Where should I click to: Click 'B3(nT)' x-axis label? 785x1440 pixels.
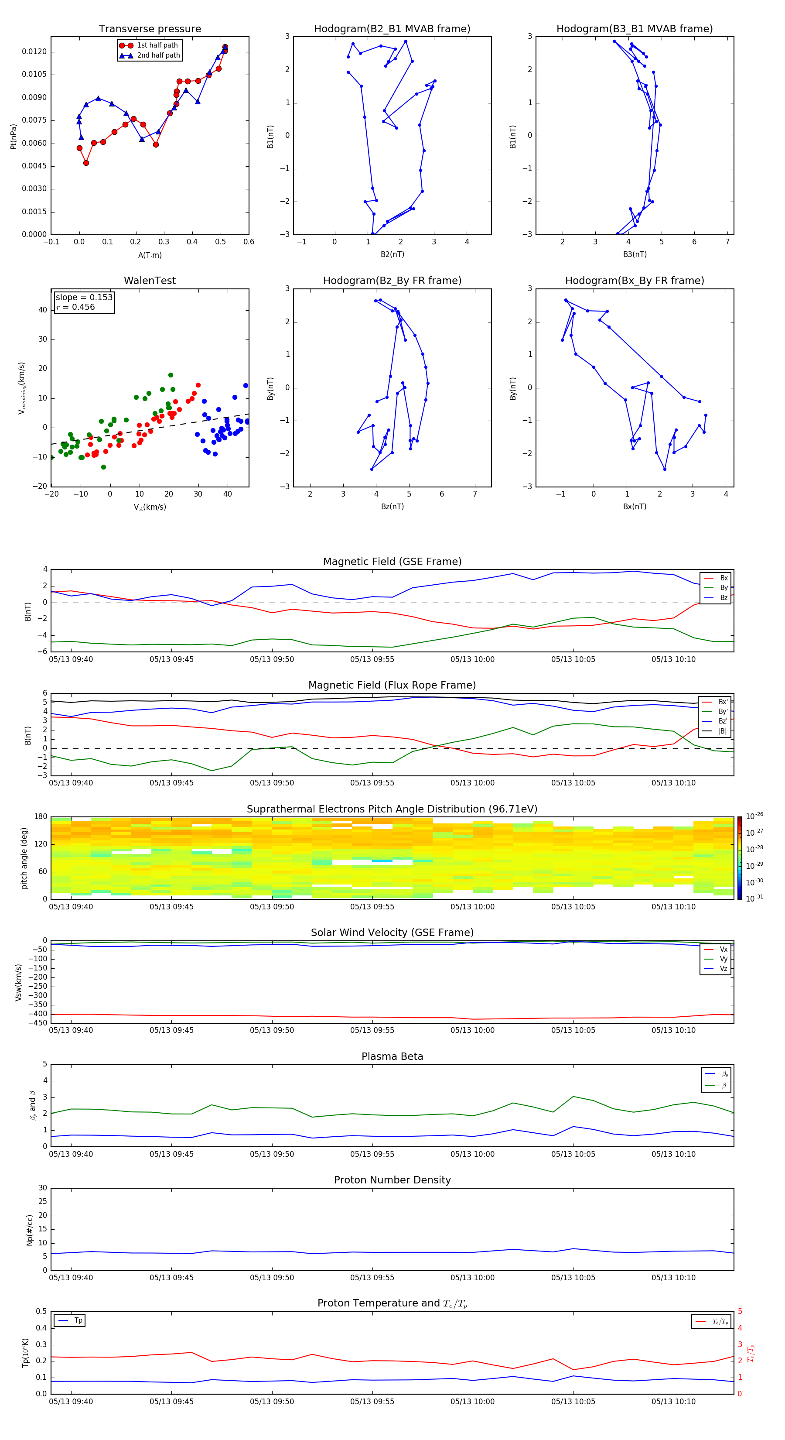[x=635, y=254]
